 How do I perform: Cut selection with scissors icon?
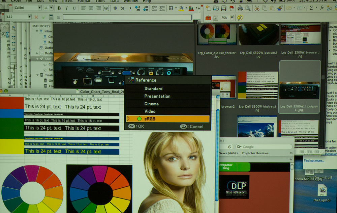click(x=257, y=8)
